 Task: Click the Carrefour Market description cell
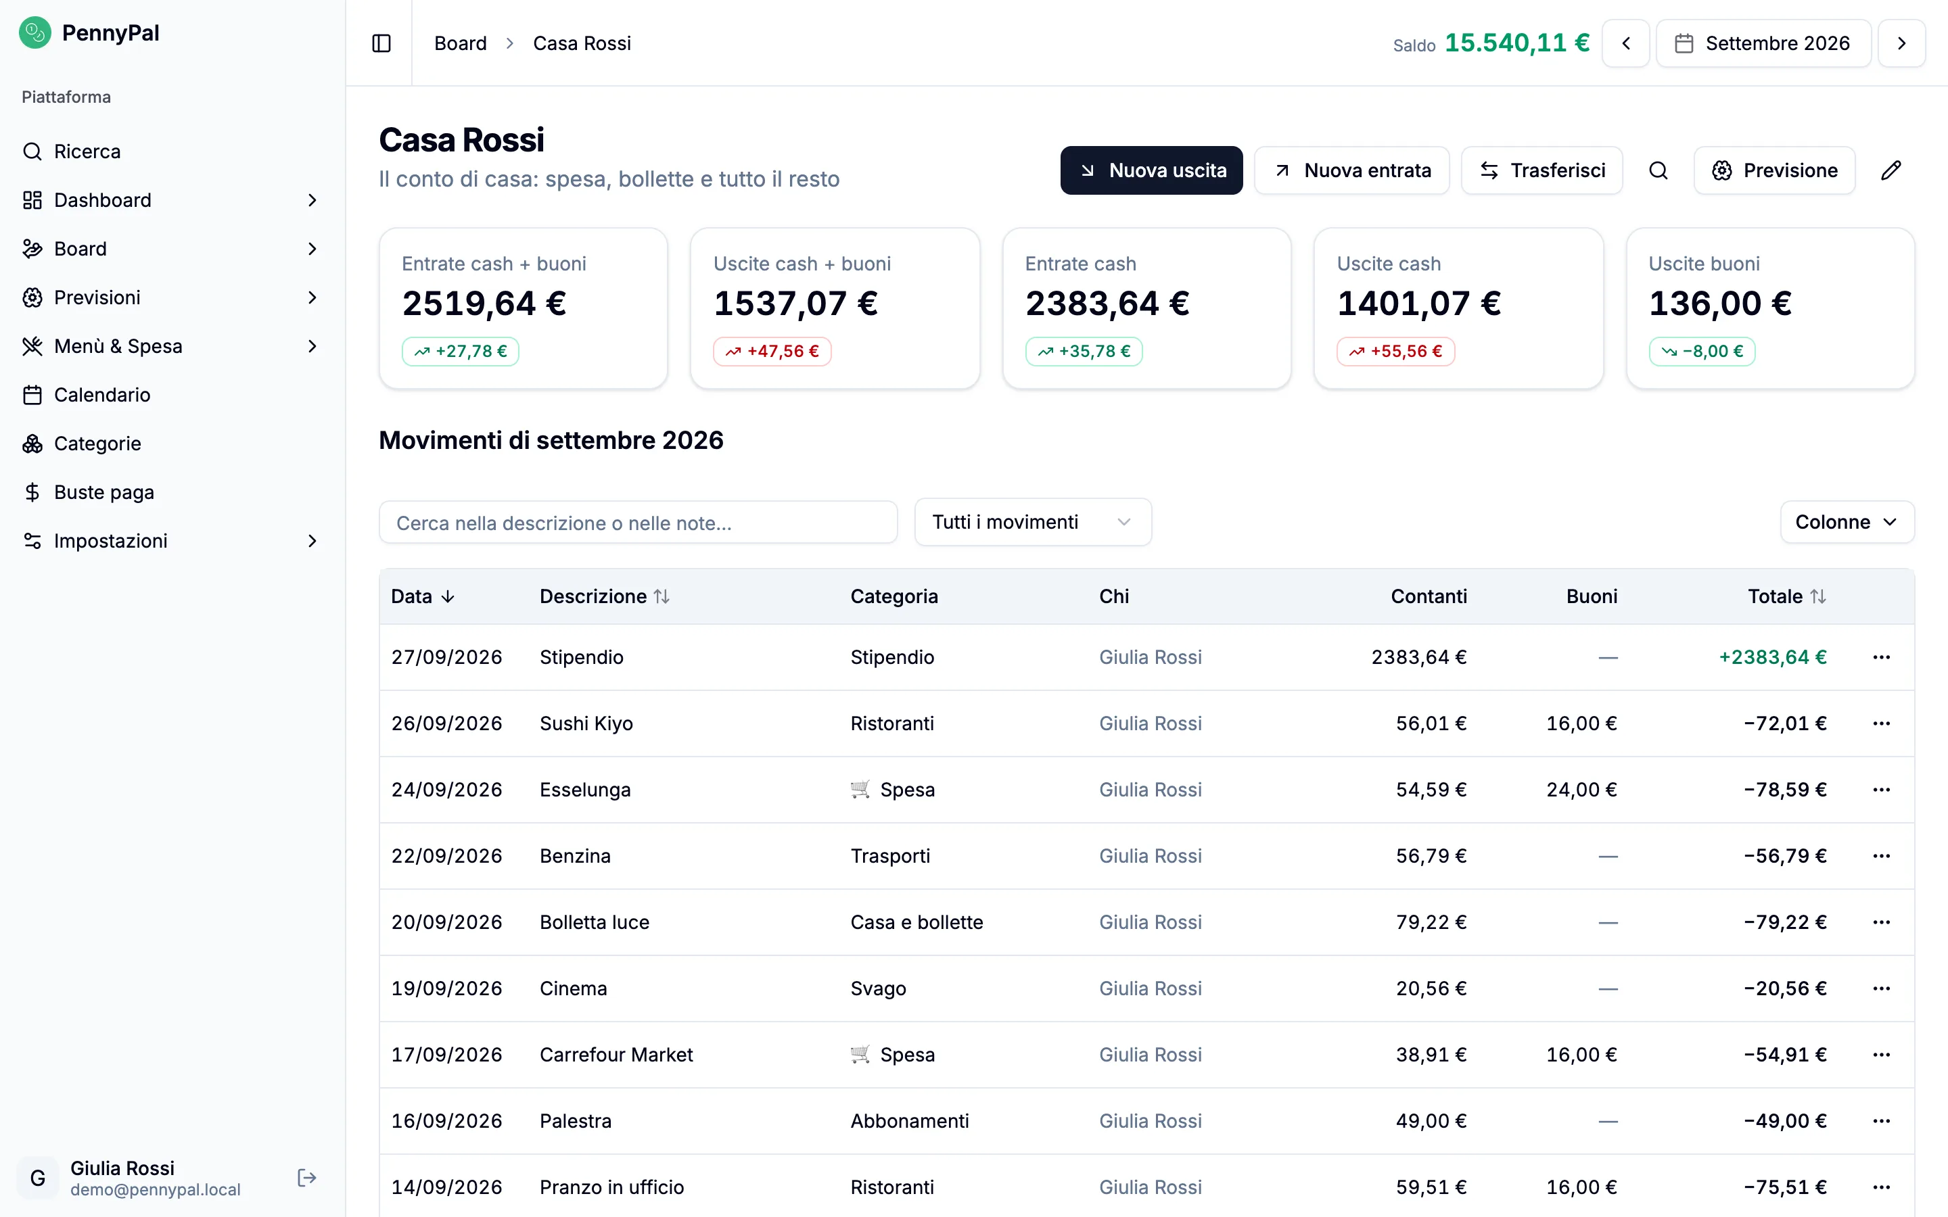coord(616,1055)
